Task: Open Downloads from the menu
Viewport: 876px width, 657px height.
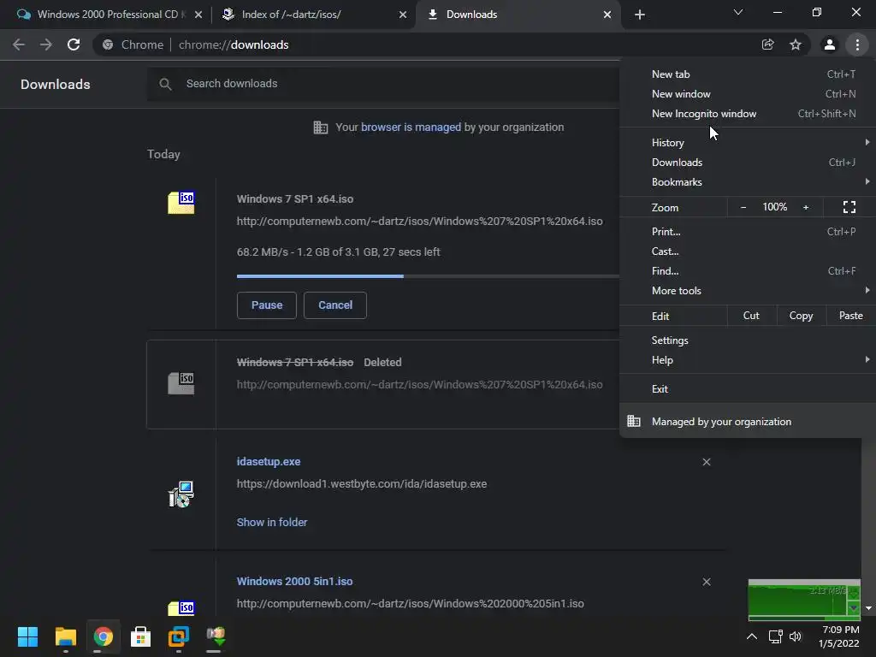Action: coord(748,162)
